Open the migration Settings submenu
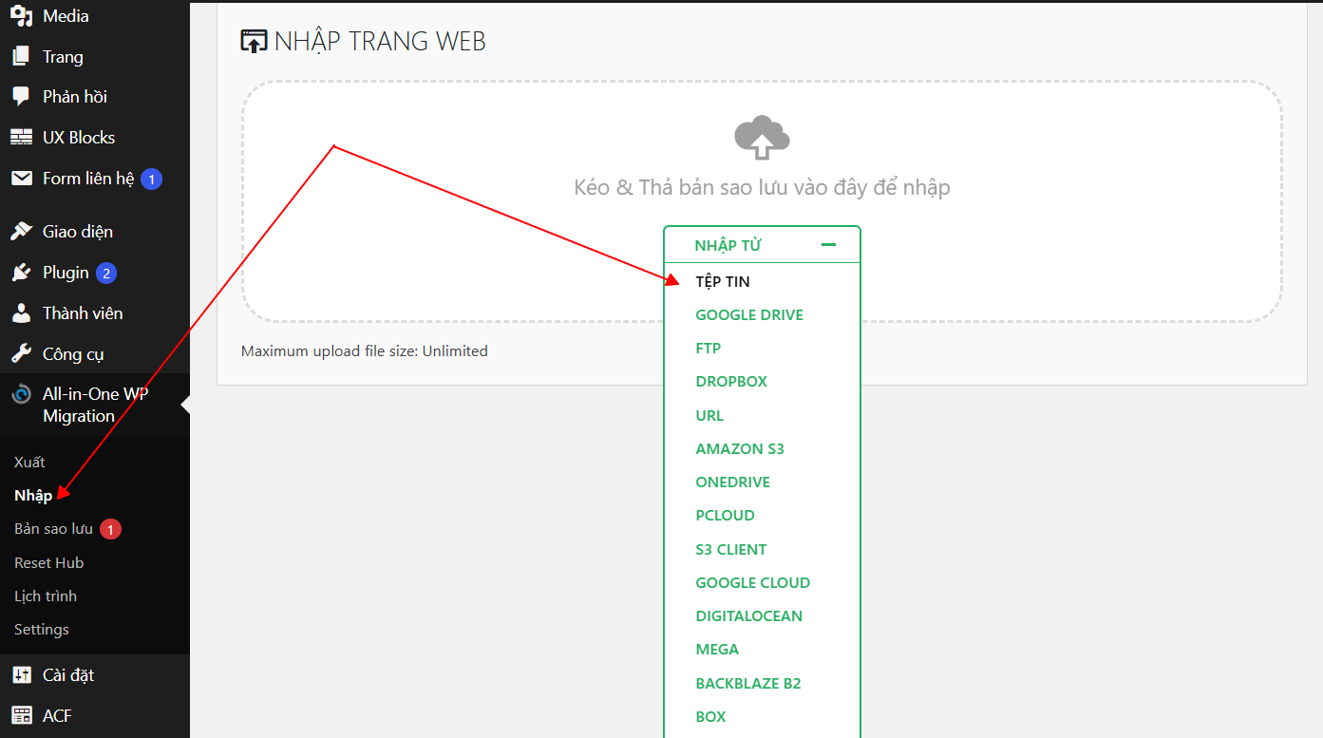Screen dimensions: 1323x738 (x=42, y=630)
